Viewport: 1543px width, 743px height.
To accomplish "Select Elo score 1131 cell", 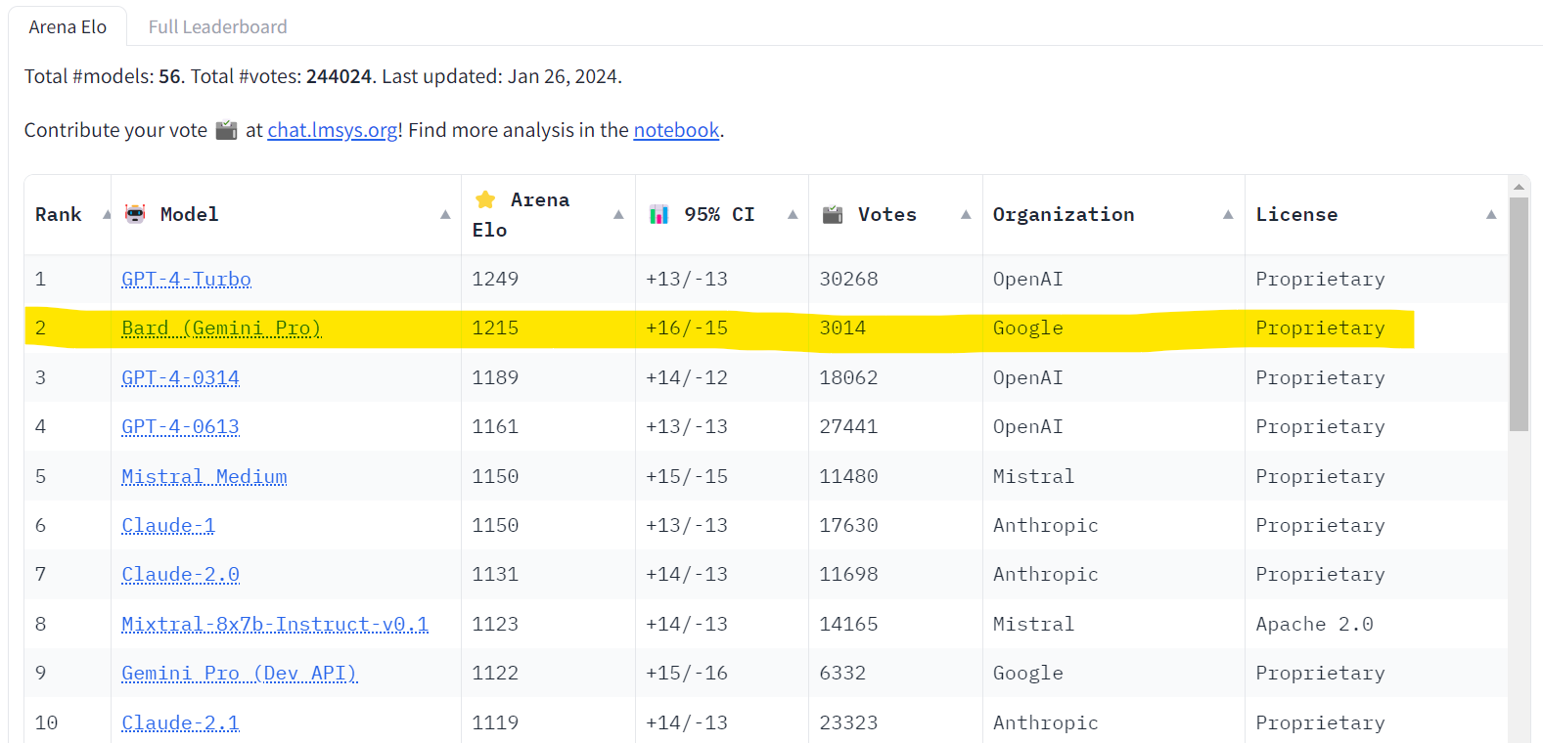I will tap(548, 575).
